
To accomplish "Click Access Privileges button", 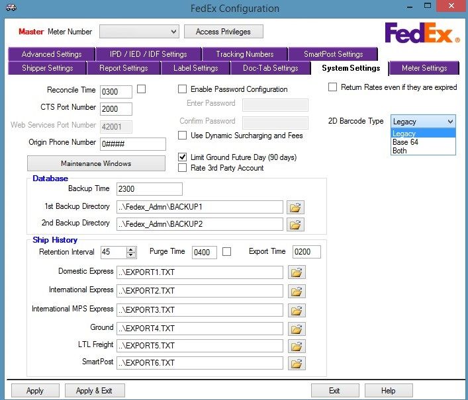I will [224, 32].
